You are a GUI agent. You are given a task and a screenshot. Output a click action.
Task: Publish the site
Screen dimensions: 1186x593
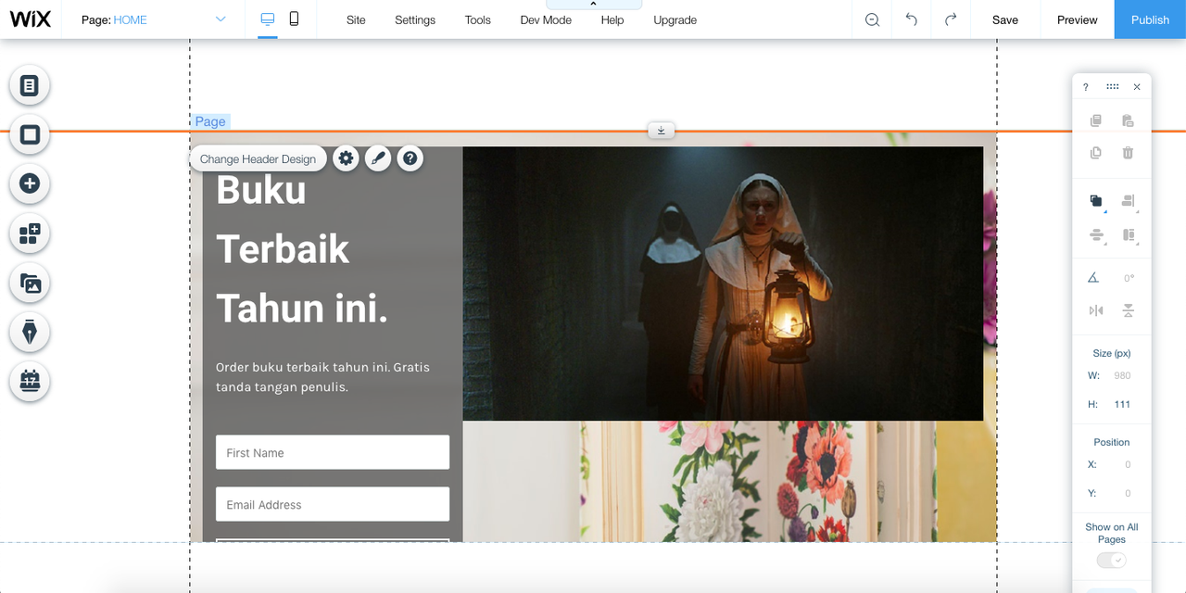(1150, 19)
